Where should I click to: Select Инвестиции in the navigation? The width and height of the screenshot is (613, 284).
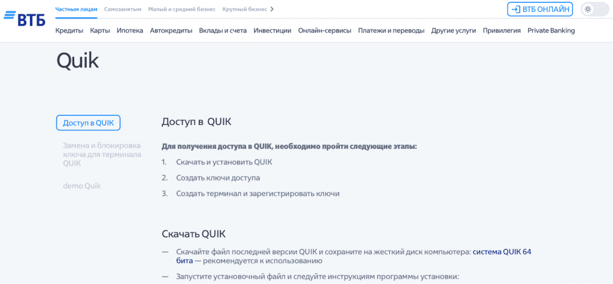coord(272,30)
